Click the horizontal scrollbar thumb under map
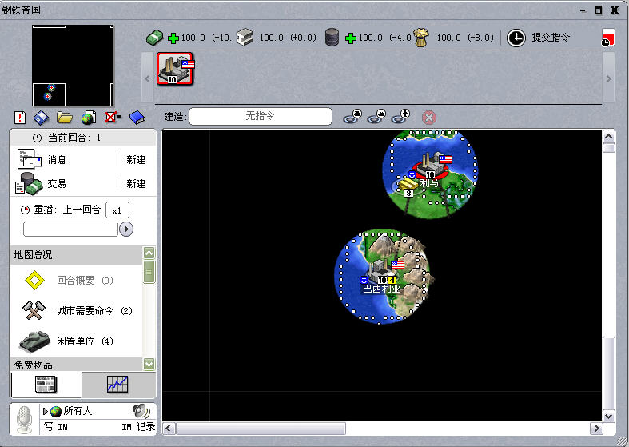629x447 pixels. [261, 429]
